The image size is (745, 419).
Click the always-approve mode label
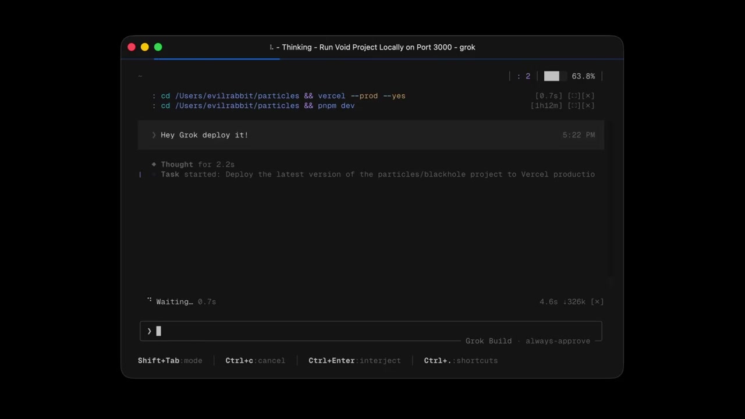point(558,341)
